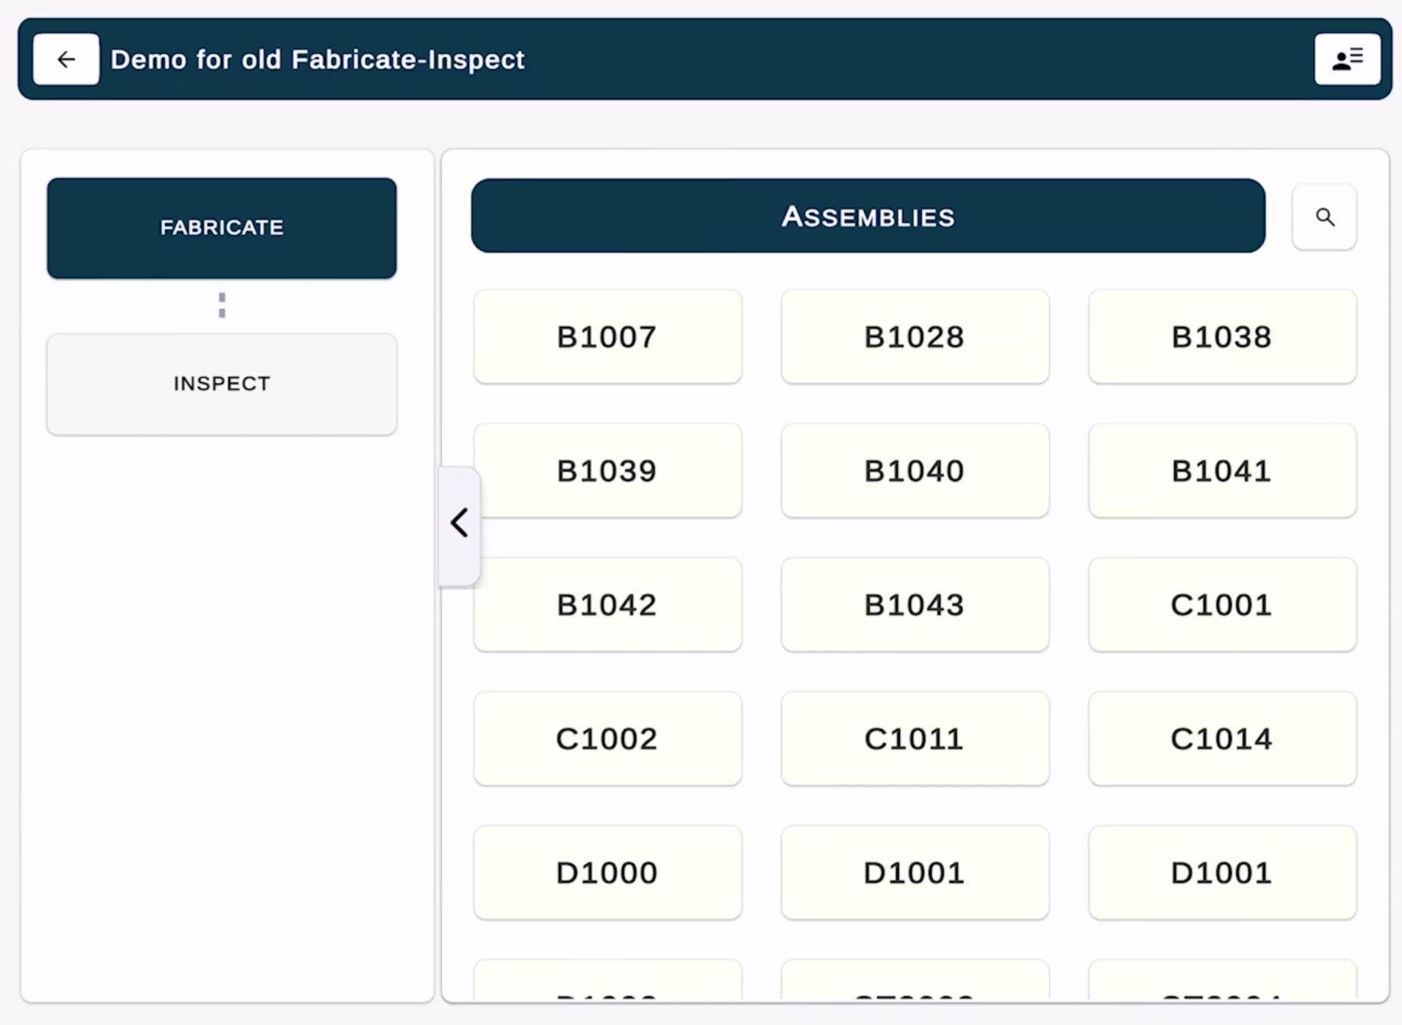The height and width of the screenshot is (1025, 1402).
Task: Open assembly D1000
Action: pyautogui.click(x=607, y=873)
